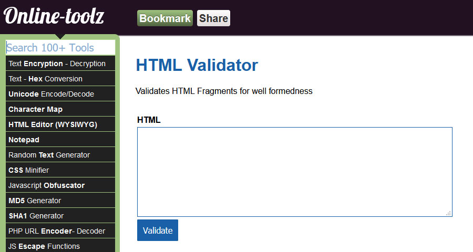Select PHP URL Encoder- Decoder

click(60, 231)
